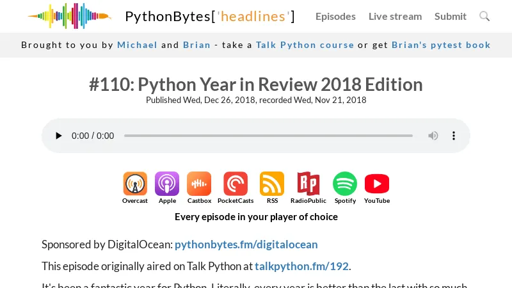This screenshot has height=288, width=512.
Task: Open audio player more options menu
Action: 454,136
